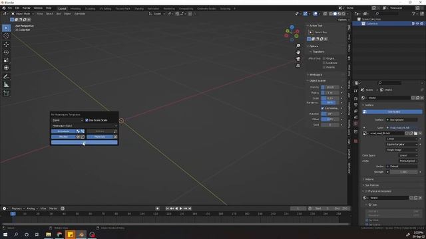Open Global transform orientation dropdown
The image size is (426, 239).
tap(157, 13)
